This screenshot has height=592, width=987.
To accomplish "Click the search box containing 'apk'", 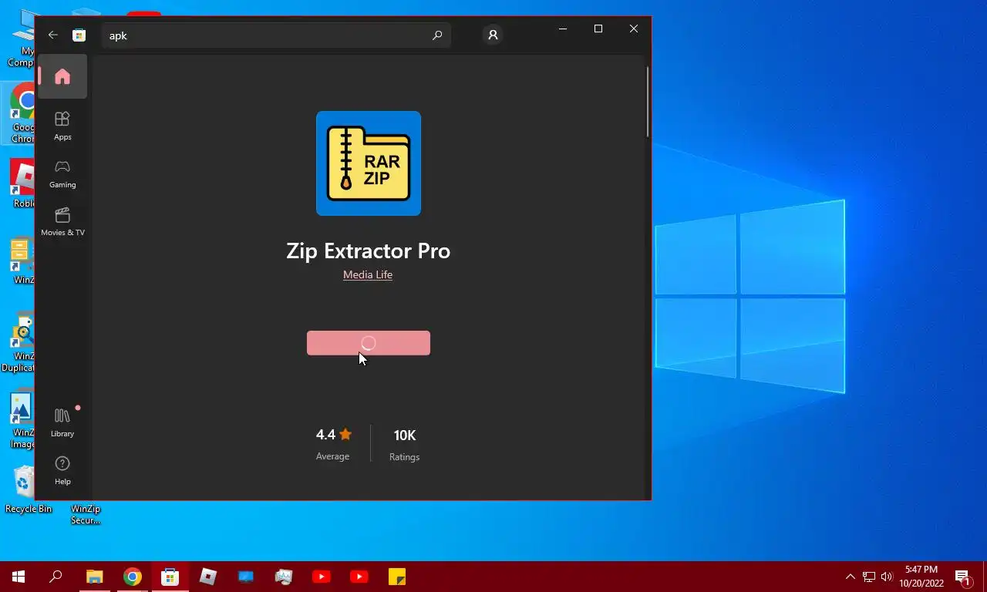I will (276, 35).
